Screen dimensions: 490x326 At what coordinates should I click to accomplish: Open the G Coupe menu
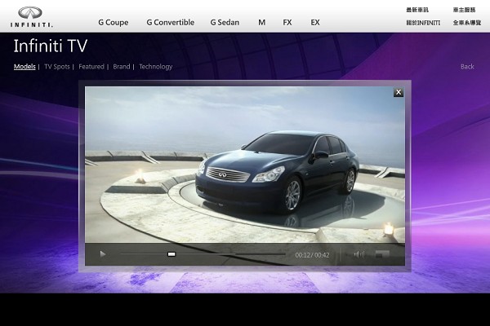tap(113, 23)
